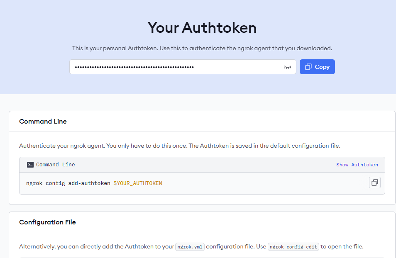396x258 pixels.
Task: Toggle authtoken visibility with the eye icon
Action: pos(287,67)
